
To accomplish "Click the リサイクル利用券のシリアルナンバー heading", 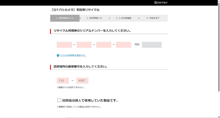I will [x=92, y=31].
